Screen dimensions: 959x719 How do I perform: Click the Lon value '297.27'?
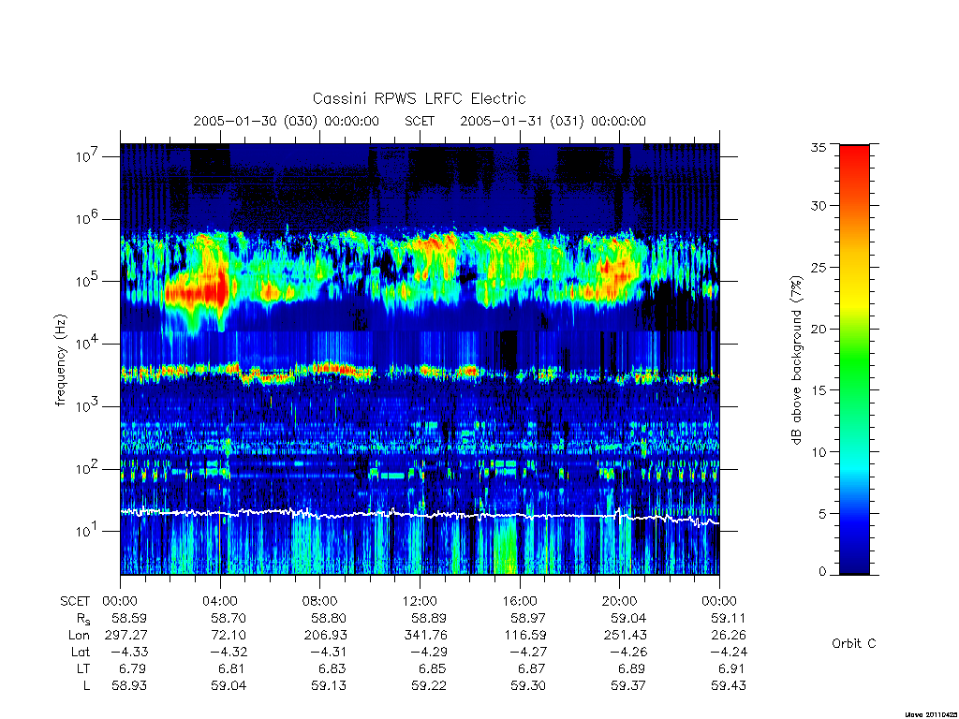tap(126, 636)
